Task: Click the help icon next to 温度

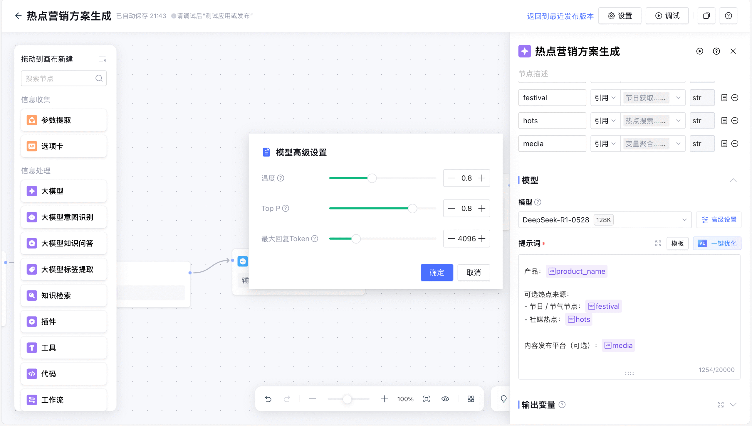Action: 281,178
